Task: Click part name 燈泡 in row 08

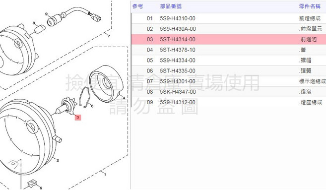Action: pos(305,92)
